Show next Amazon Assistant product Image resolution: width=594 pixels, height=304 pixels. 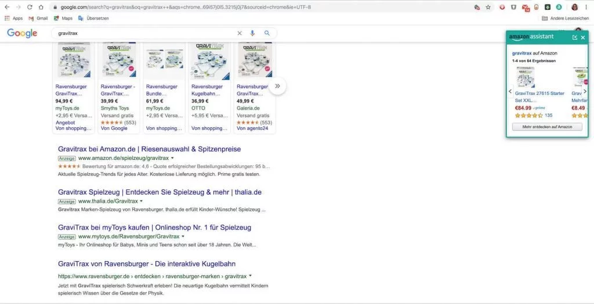point(585,91)
